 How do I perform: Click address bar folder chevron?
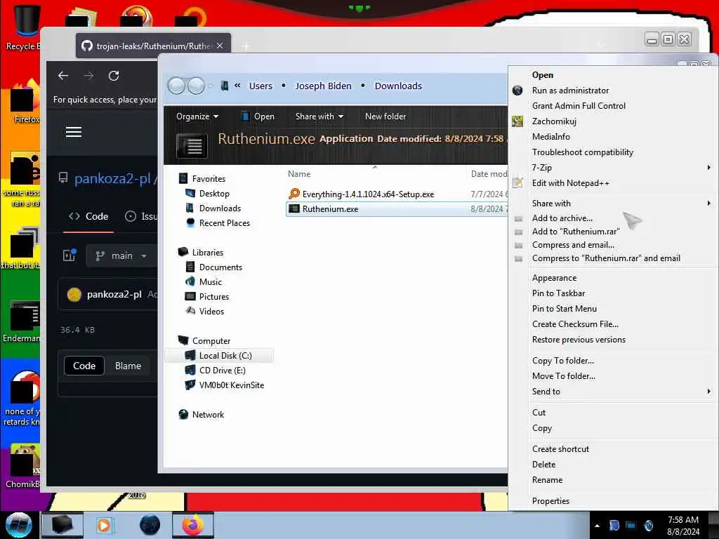coord(237,85)
